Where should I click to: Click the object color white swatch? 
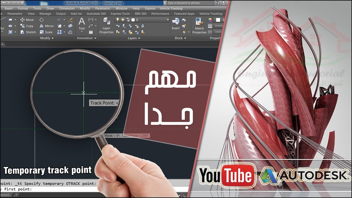[218, 20]
